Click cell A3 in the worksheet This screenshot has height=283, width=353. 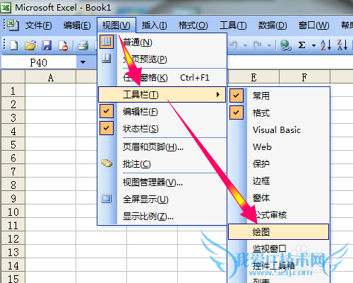click(x=50, y=117)
